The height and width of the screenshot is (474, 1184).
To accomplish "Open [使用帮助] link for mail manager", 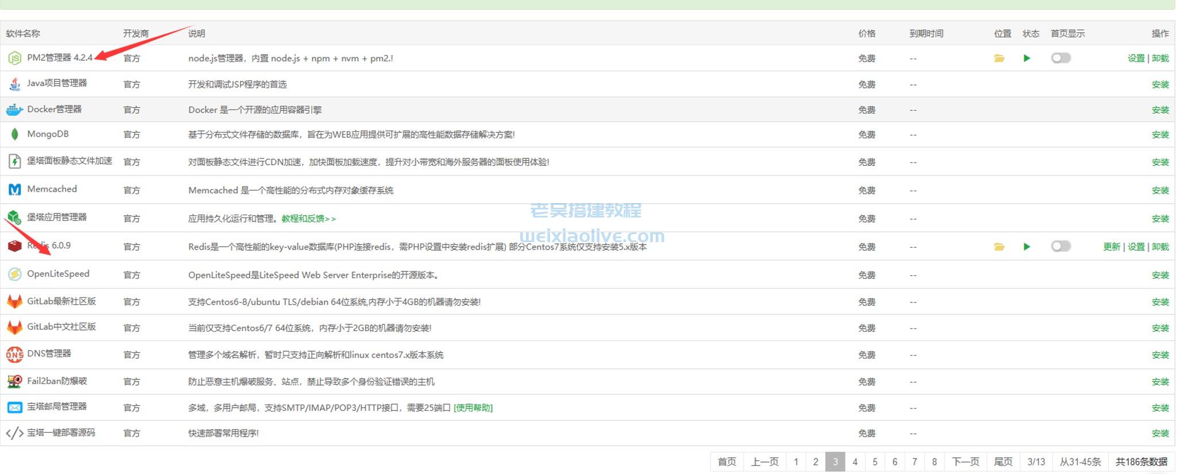I will point(473,407).
